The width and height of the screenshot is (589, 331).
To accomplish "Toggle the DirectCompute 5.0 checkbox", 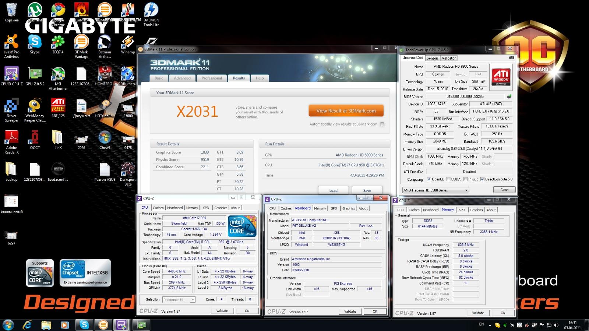I will click(x=482, y=179).
